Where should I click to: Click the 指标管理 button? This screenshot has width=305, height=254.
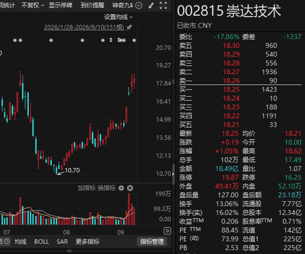coord(152,242)
